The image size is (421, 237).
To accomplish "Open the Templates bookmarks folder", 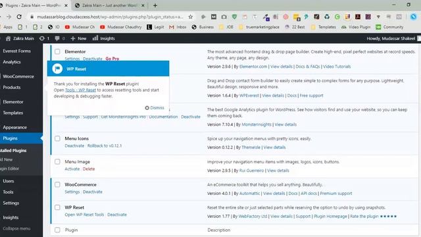I will pos(323,27).
